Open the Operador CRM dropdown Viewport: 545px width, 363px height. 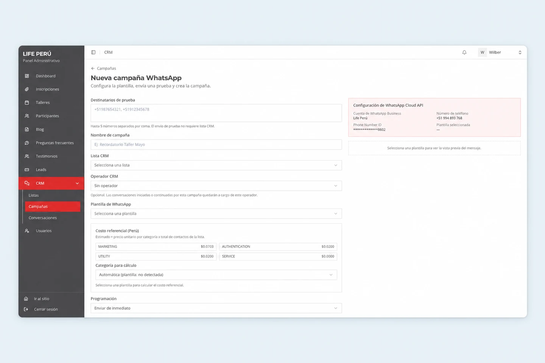[216, 186]
